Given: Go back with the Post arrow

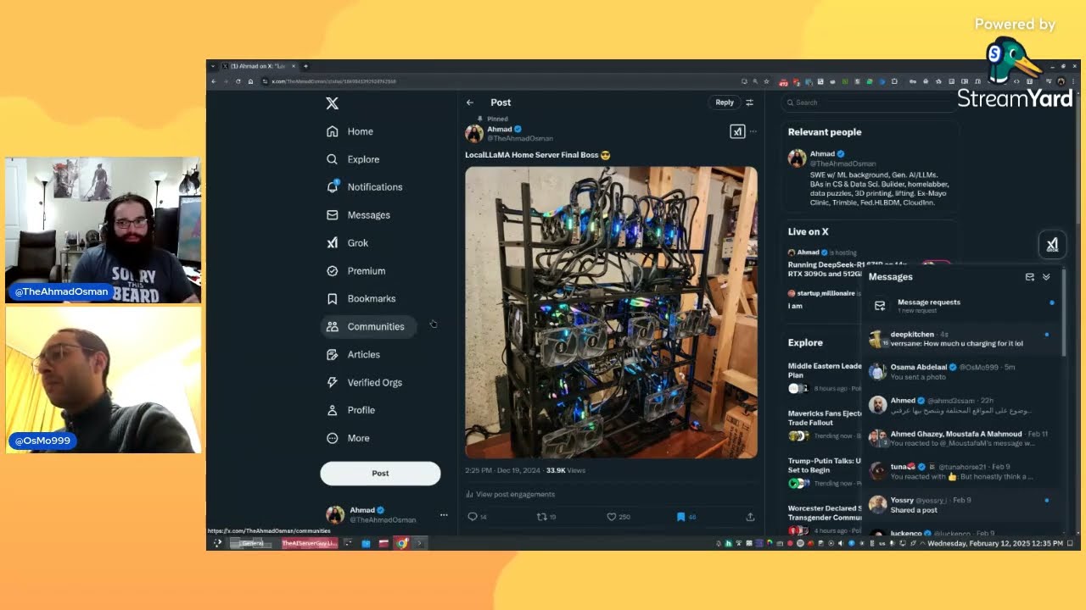Looking at the screenshot, I should tap(470, 103).
